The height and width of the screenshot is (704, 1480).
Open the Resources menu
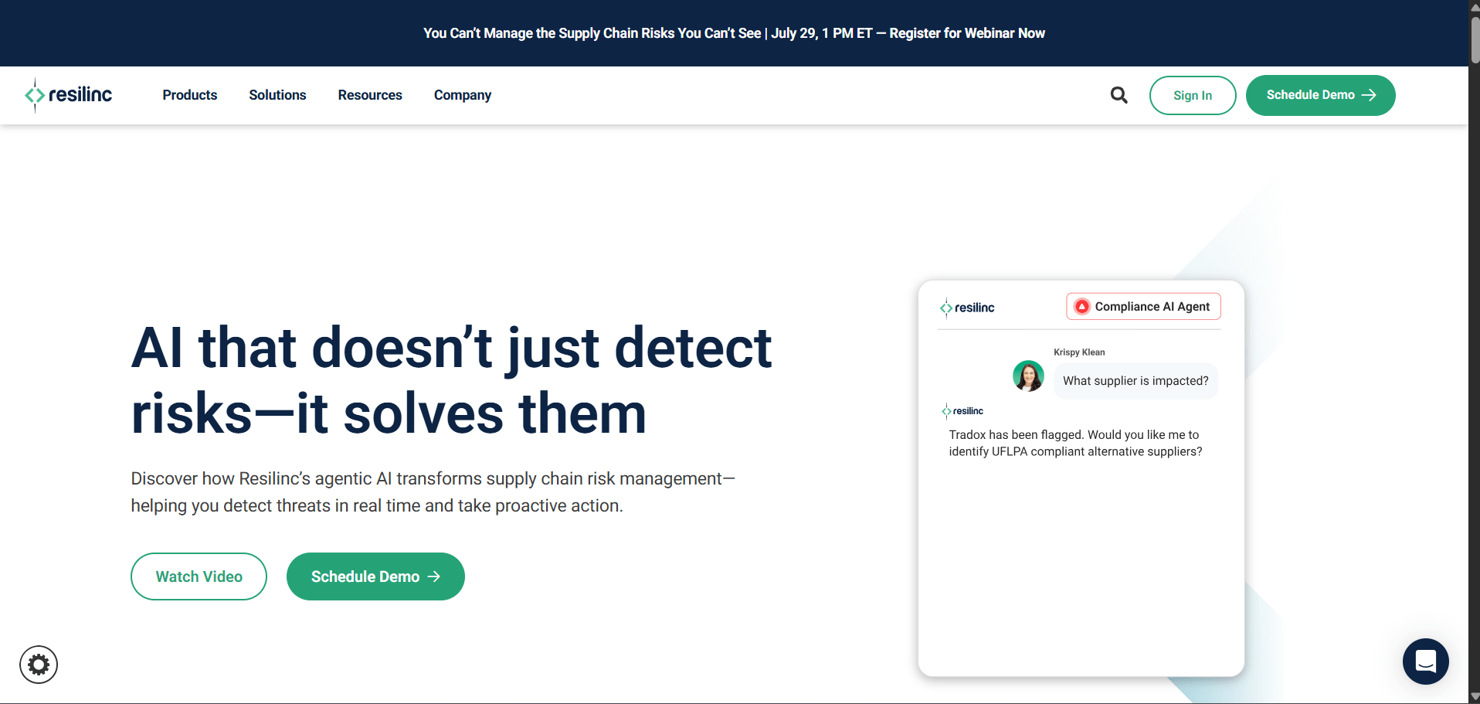click(x=370, y=95)
